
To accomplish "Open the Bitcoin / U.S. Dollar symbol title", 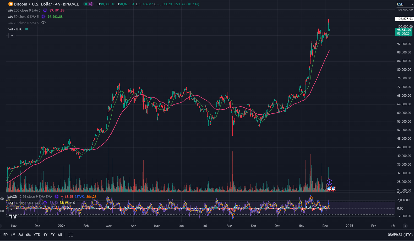I will 47,4.
